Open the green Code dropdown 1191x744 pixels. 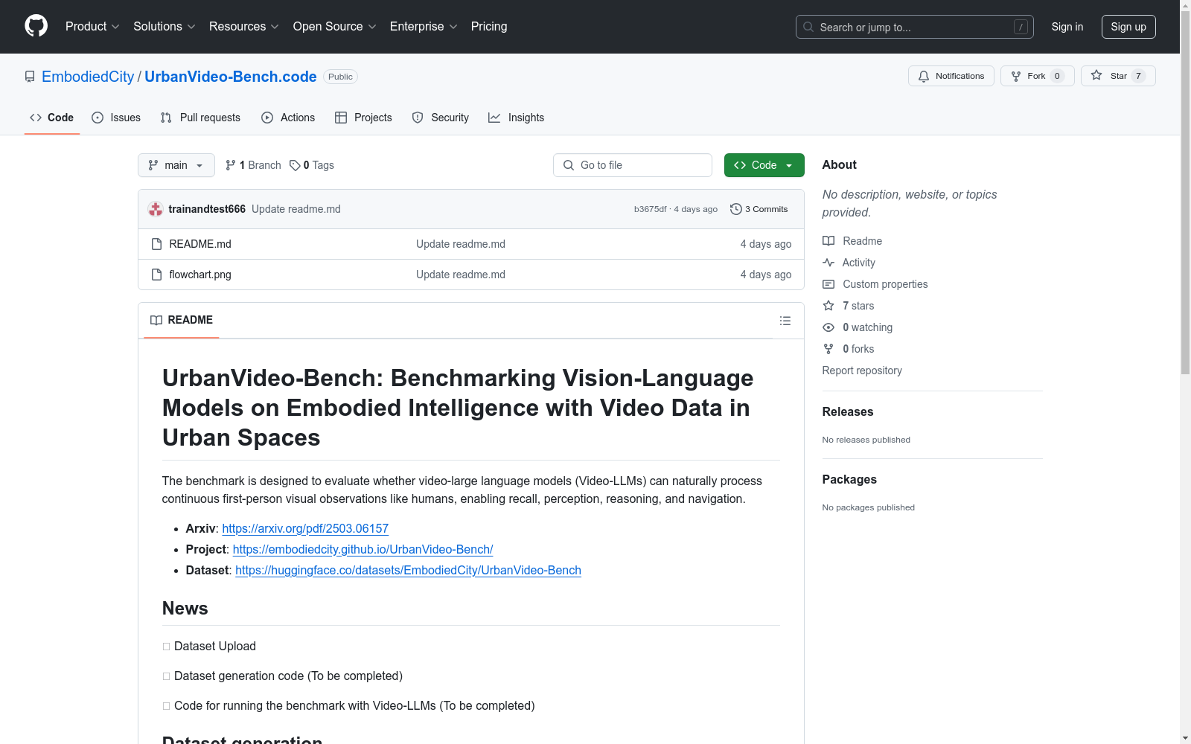pyautogui.click(x=764, y=165)
